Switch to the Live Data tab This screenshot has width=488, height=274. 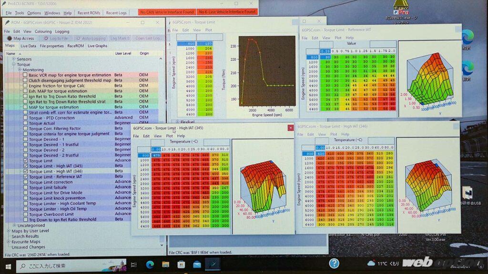pos(28,46)
